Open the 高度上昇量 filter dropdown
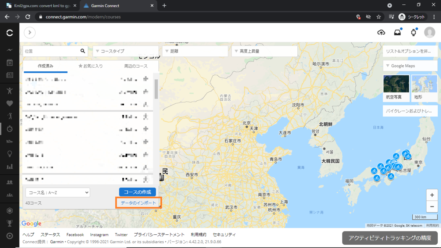Image resolution: width=441 pixels, height=248 pixels. point(264,51)
